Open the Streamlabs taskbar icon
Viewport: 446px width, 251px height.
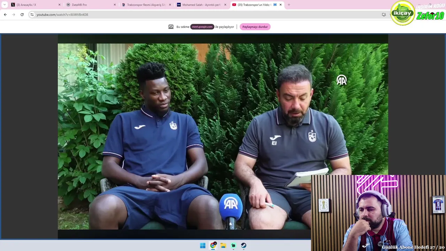pyautogui.click(x=233, y=245)
